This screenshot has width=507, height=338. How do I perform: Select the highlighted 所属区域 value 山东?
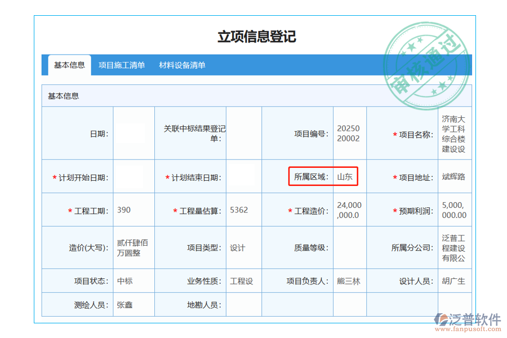pos(344,177)
